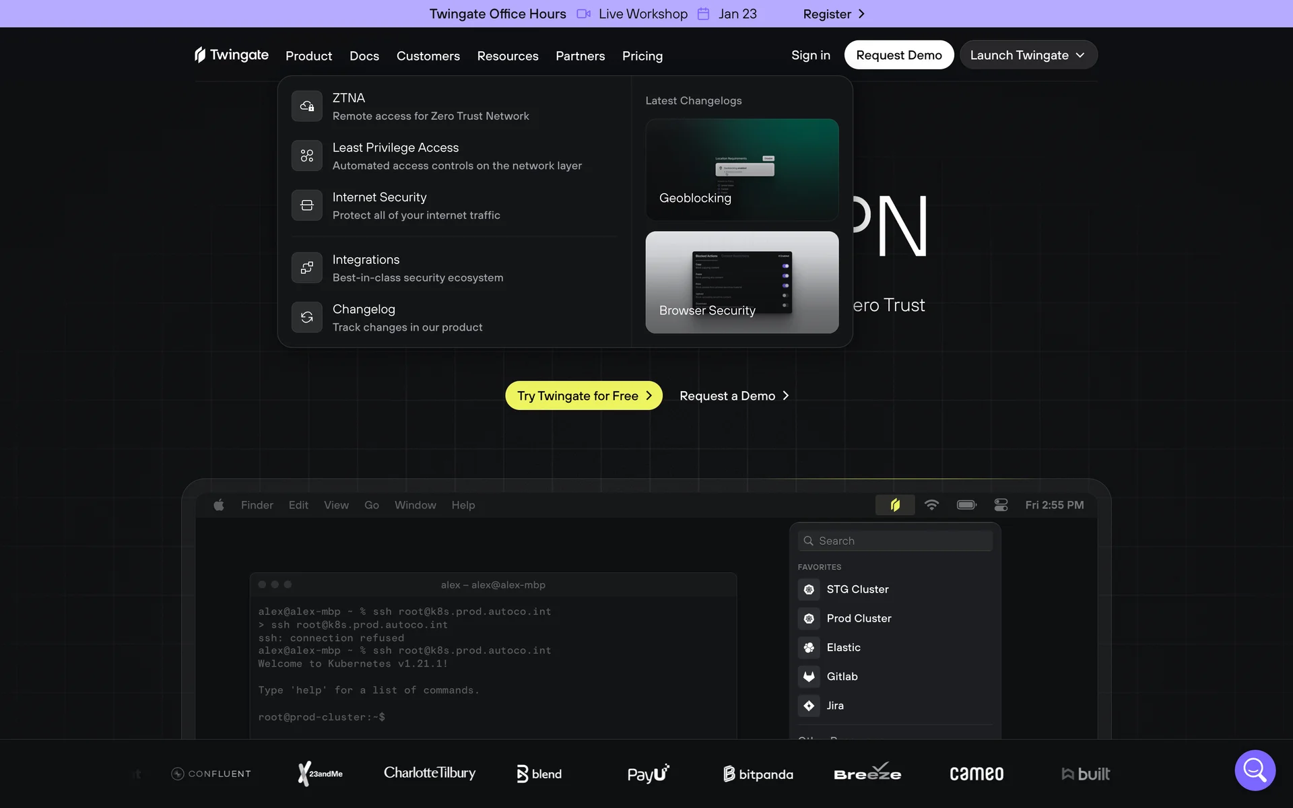1293x808 pixels.
Task: Open the Product menu
Action: (308, 56)
